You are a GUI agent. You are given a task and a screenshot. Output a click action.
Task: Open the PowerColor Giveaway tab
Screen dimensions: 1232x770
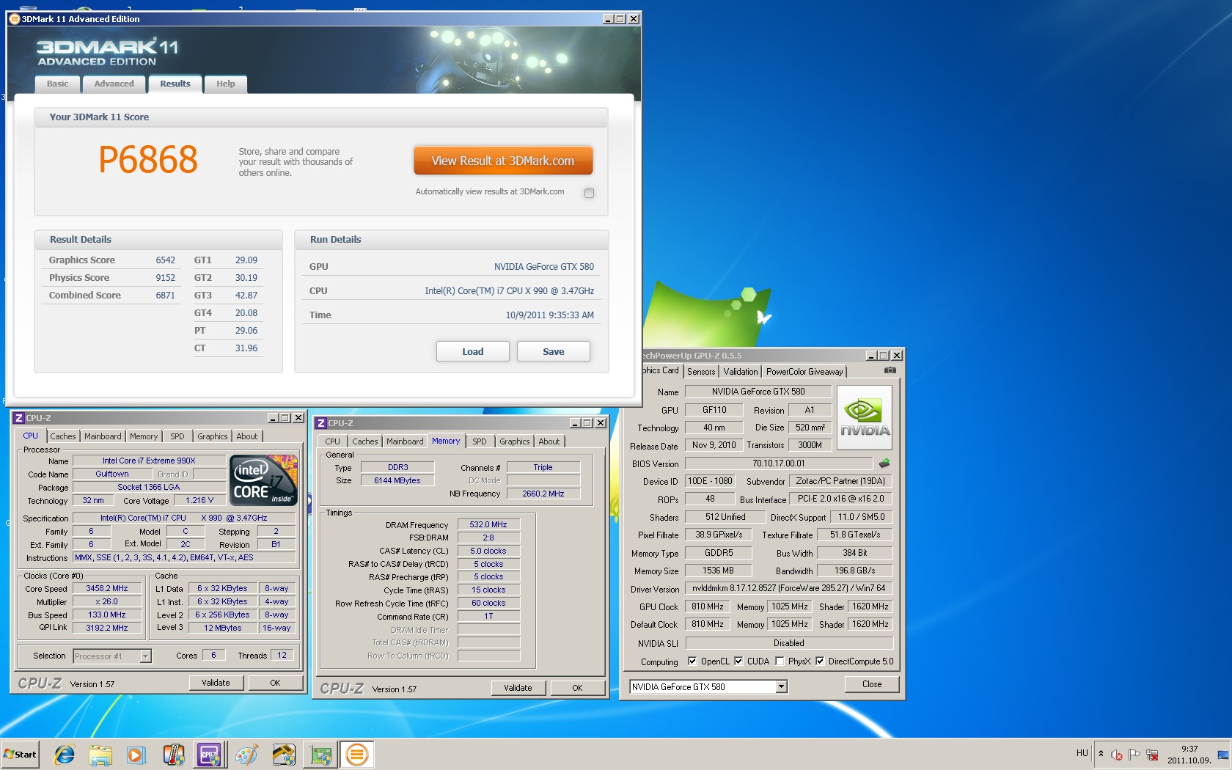click(804, 372)
